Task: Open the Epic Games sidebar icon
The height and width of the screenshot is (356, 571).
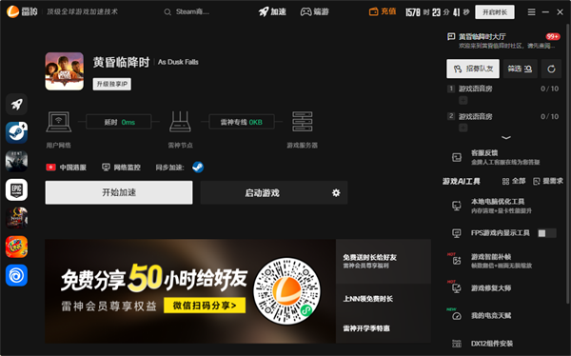Action: 16,189
